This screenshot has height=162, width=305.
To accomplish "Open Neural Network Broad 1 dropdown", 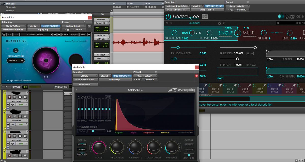I will (x=16, y=61).
